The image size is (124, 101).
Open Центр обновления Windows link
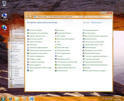pos(94,62)
